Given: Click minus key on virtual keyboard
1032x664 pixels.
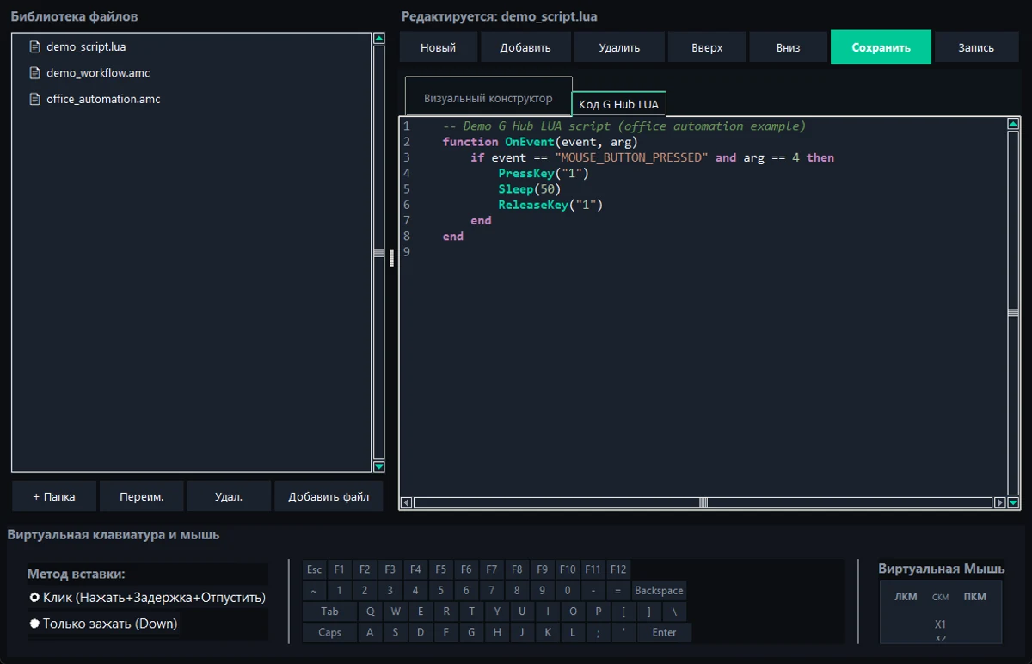Looking at the screenshot, I should pos(593,591).
